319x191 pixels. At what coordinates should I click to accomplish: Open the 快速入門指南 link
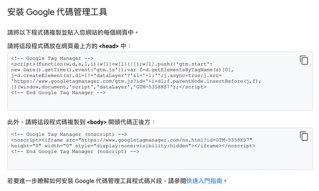(204, 181)
